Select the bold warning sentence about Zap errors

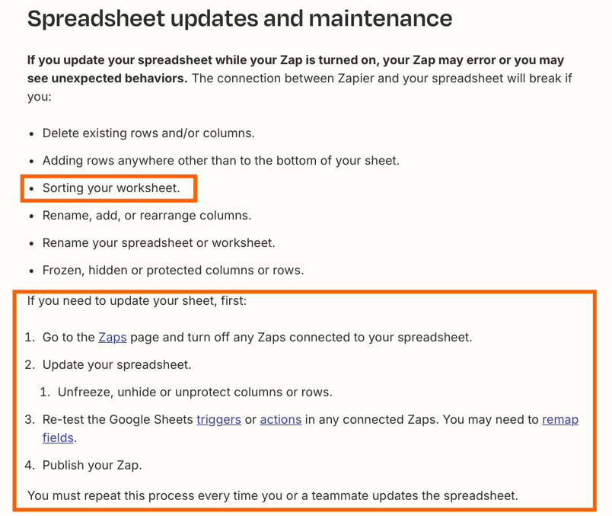295,69
